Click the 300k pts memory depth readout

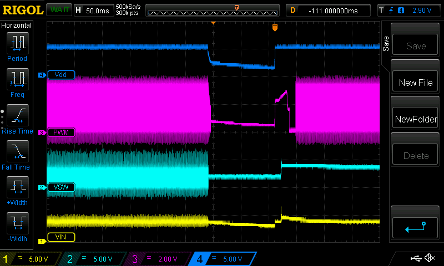click(127, 13)
